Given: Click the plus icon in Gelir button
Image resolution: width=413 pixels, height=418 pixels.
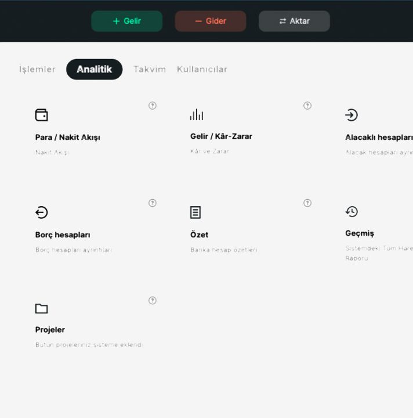Looking at the screenshot, I should click(116, 21).
